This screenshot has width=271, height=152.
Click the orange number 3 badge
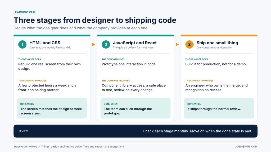pyautogui.click(x=189, y=44)
